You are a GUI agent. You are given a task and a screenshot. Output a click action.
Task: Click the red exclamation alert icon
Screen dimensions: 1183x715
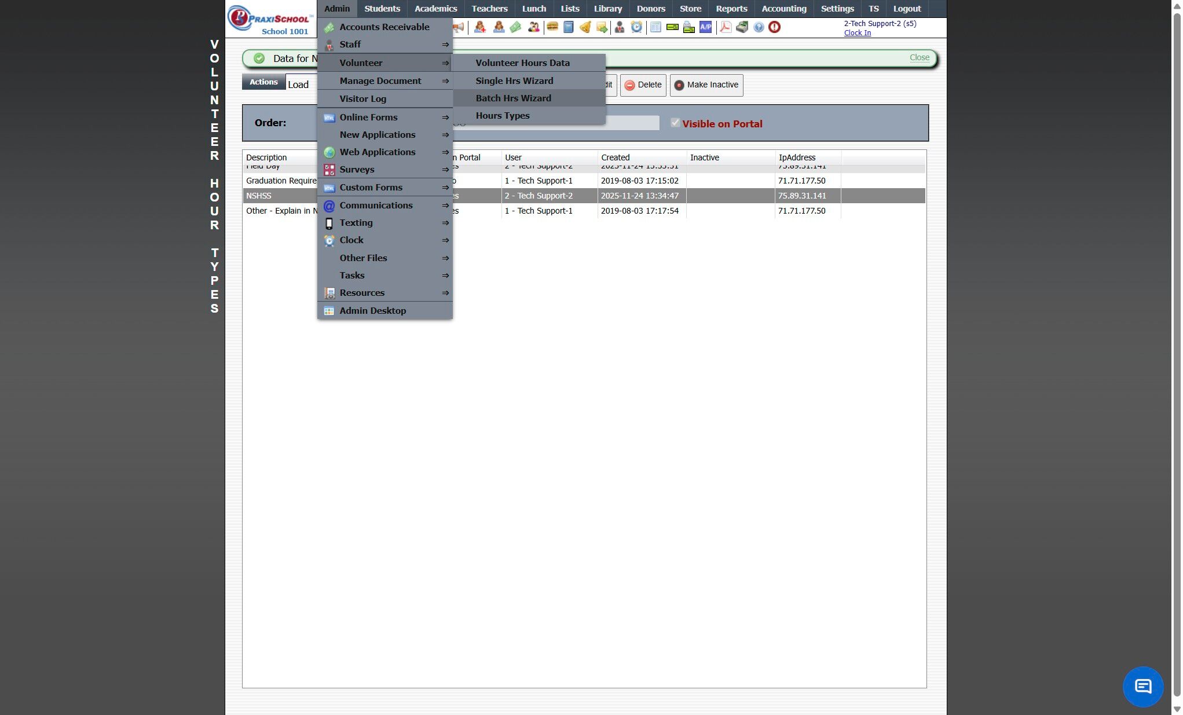775,27
